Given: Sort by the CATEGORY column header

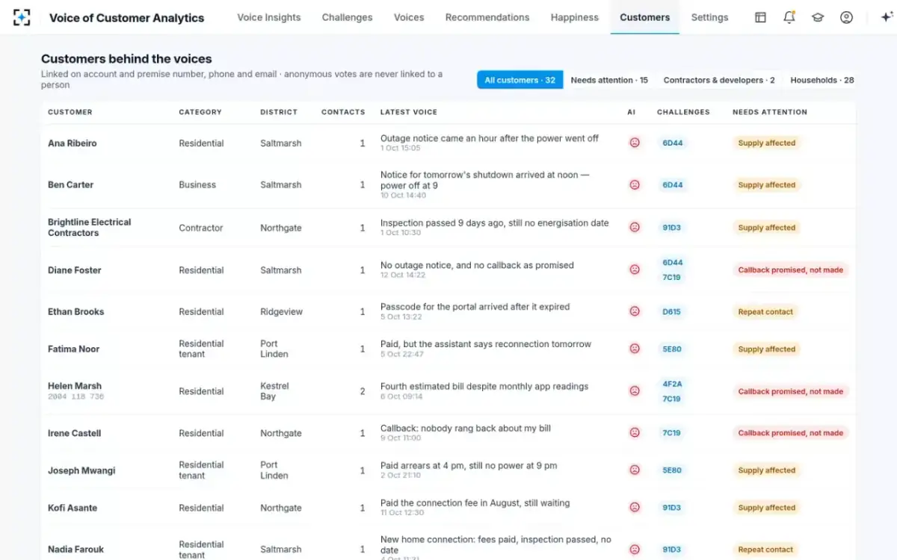Looking at the screenshot, I should pyautogui.click(x=200, y=112).
